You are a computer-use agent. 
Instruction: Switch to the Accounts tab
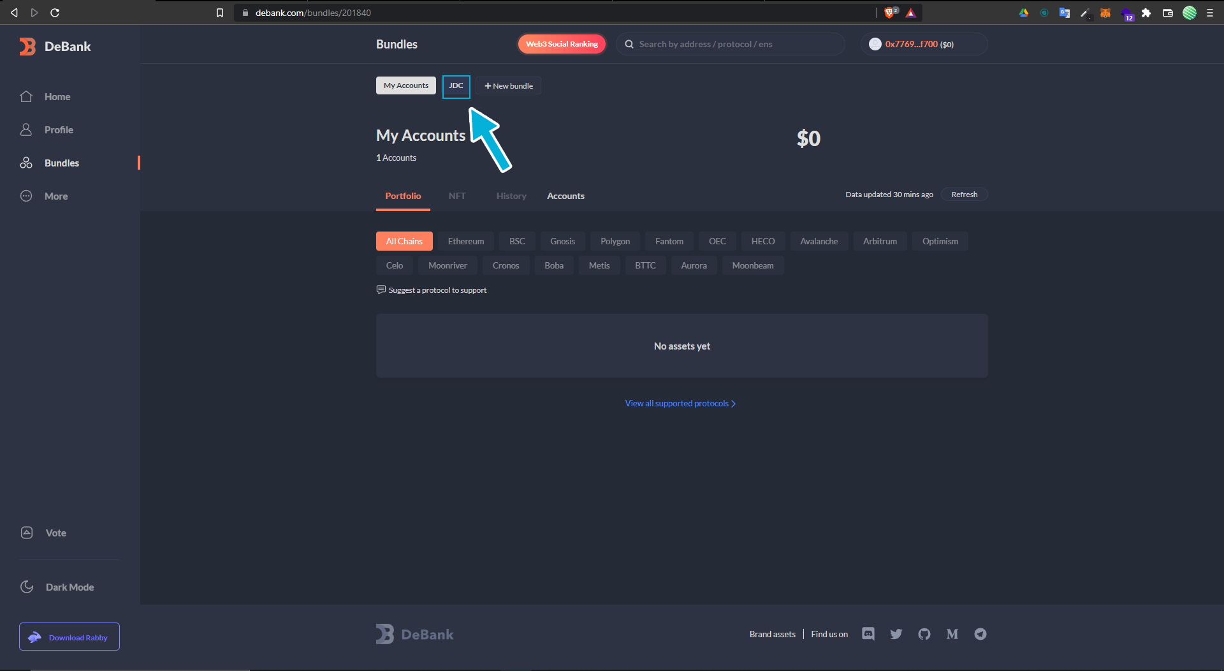(x=565, y=196)
